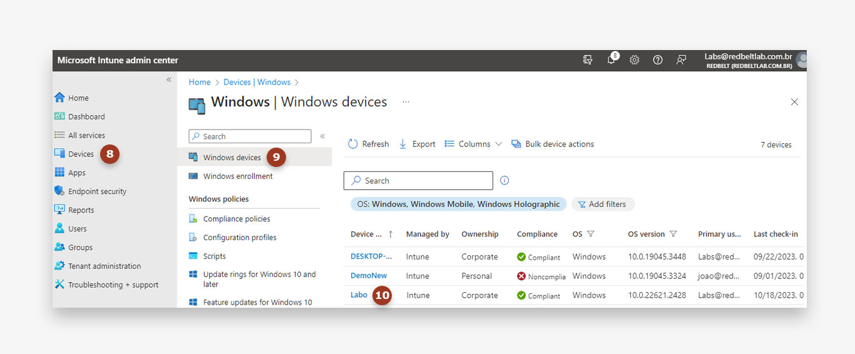Open the OS column filter icon
Viewport: 855px width, 354px height.
pos(590,234)
